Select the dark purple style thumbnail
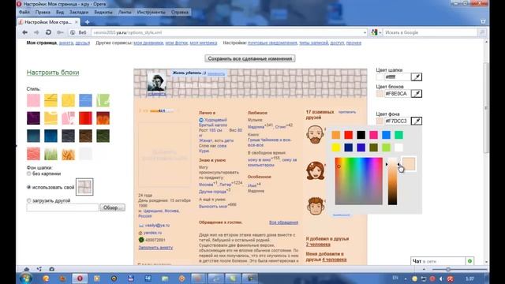Screen dimensions: 505x284 pos(33,118)
